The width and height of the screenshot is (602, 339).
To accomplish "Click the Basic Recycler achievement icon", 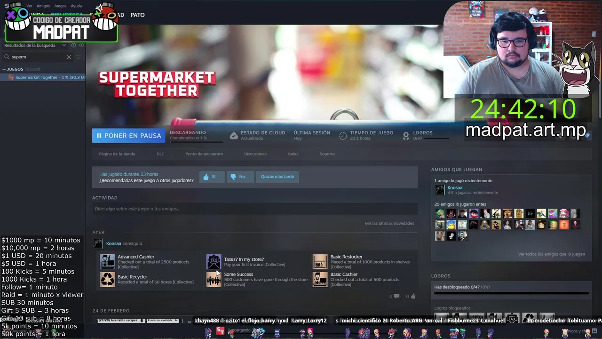I will click(107, 279).
